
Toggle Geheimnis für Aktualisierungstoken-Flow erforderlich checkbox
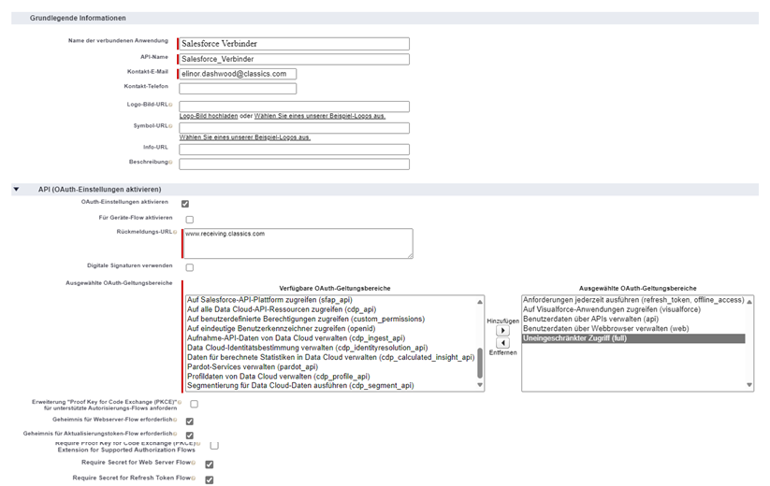click(190, 436)
